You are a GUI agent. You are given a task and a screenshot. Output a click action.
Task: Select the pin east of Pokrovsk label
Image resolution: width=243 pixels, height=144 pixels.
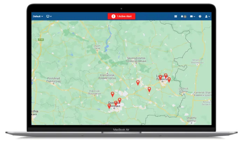click(x=112, y=94)
